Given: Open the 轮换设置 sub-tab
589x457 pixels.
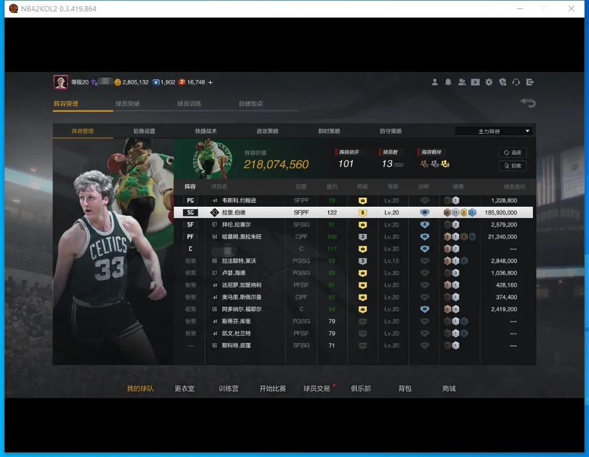Looking at the screenshot, I should (x=144, y=131).
